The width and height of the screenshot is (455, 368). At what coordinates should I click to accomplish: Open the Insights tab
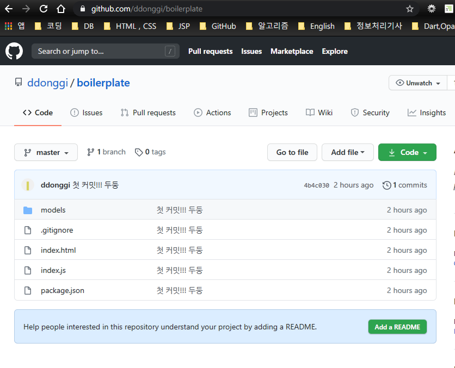coord(427,113)
